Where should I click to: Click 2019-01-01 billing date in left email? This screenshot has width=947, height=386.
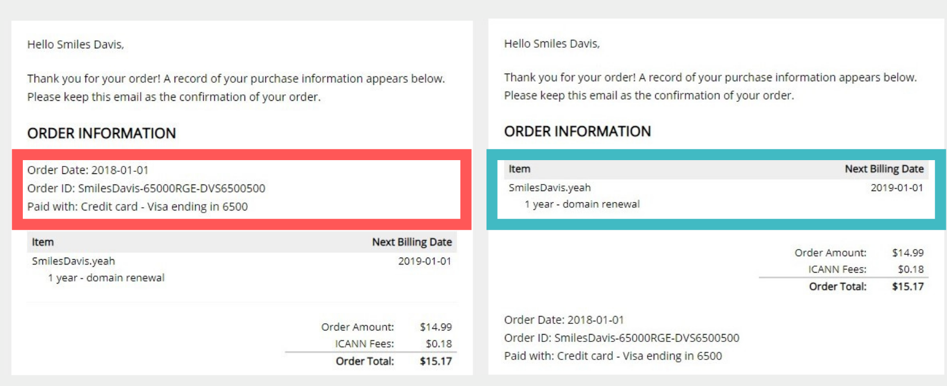coord(424,261)
